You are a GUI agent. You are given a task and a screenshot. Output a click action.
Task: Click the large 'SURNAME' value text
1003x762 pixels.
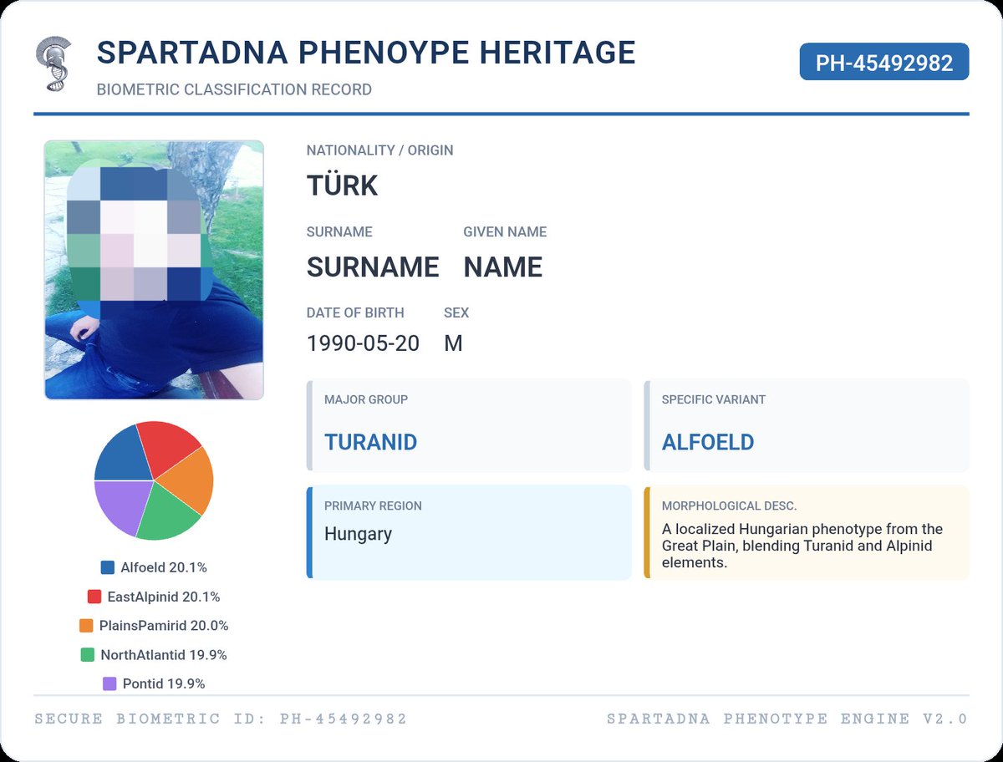click(373, 267)
